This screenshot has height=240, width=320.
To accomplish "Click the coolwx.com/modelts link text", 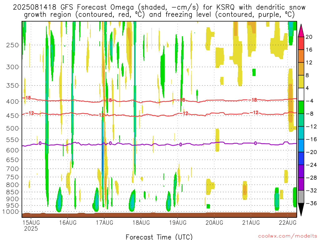I will pyautogui.click(x=287, y=236).
